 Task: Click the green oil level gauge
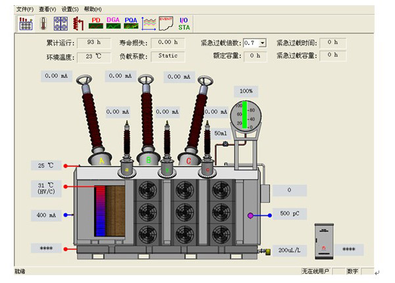pos(245,114)
